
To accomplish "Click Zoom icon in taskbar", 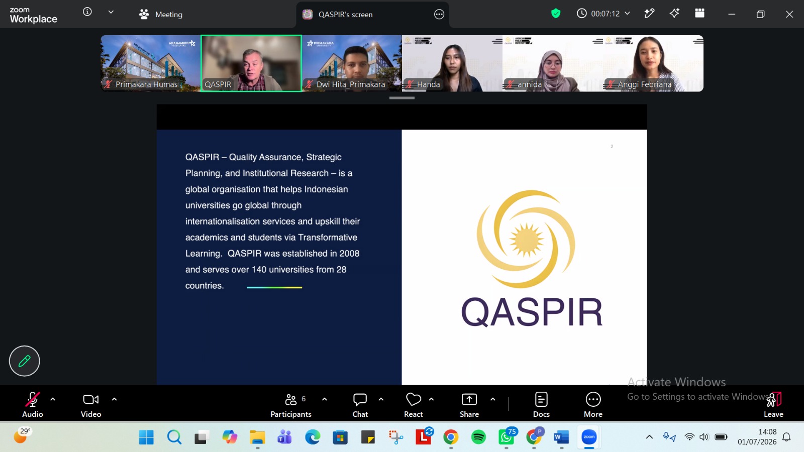I will [x=589, y=437].
